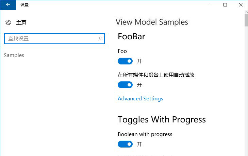
Task: Click the 开 label next to the Foo toggle
Action: click(139, 61)
